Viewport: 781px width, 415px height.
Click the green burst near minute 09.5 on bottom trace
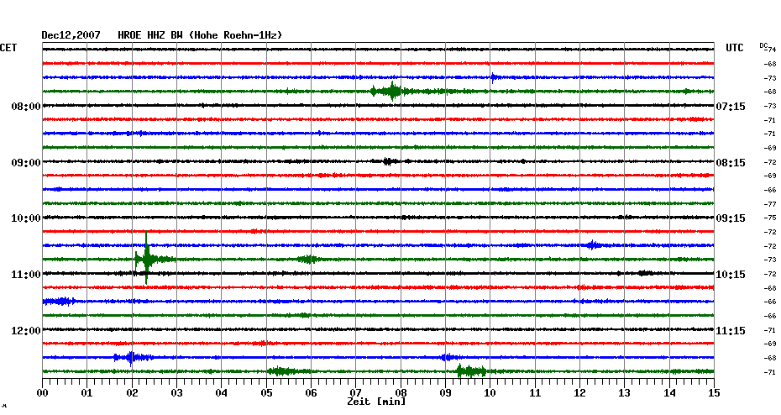(x=470, y=371)
